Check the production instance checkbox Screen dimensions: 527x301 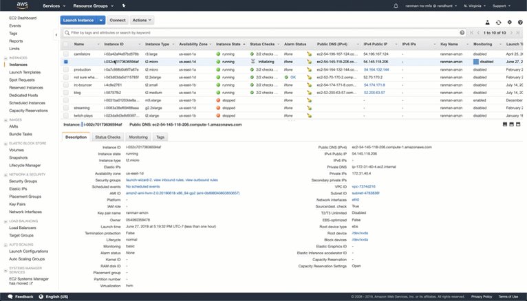point(66,69)
